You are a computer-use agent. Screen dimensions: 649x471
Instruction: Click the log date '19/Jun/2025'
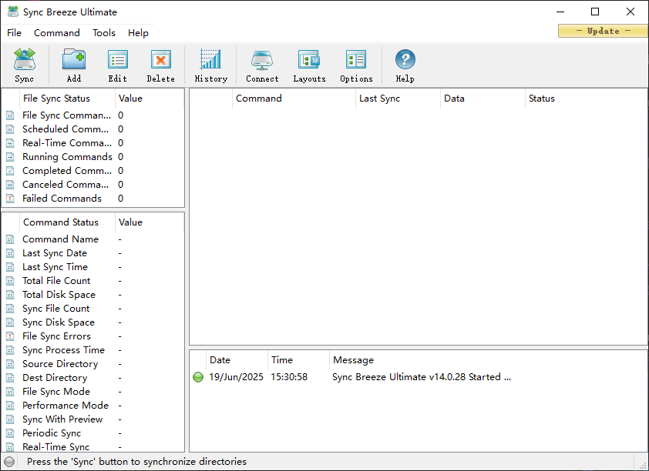(x=236, y=377)
